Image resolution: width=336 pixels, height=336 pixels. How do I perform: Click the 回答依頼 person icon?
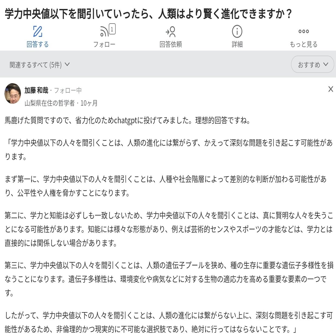171,32
